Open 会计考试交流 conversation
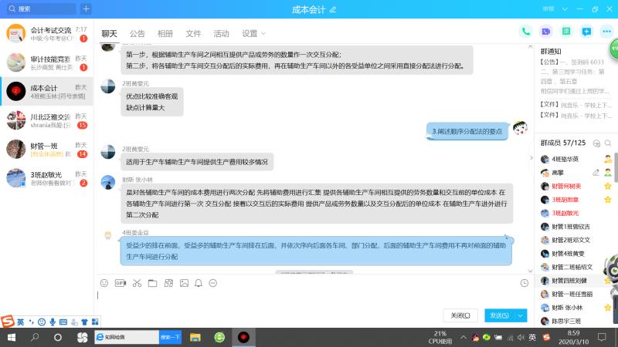The width and height of the screenshot is (618, 347). (x=46, y=33)
